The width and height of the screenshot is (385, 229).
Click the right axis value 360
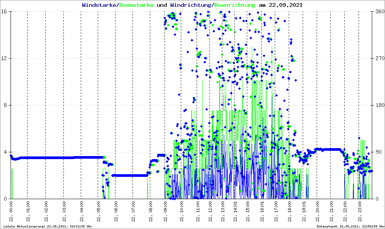[x=380, y=12]
